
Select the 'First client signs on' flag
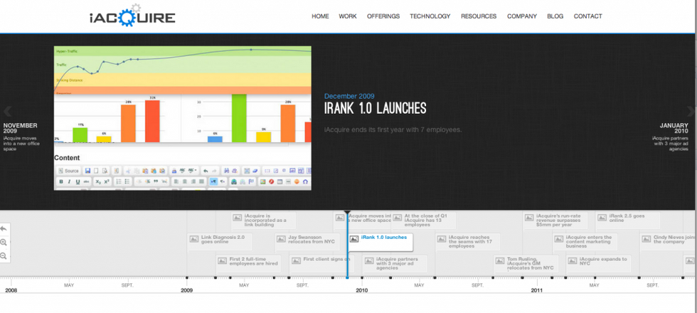321,264
